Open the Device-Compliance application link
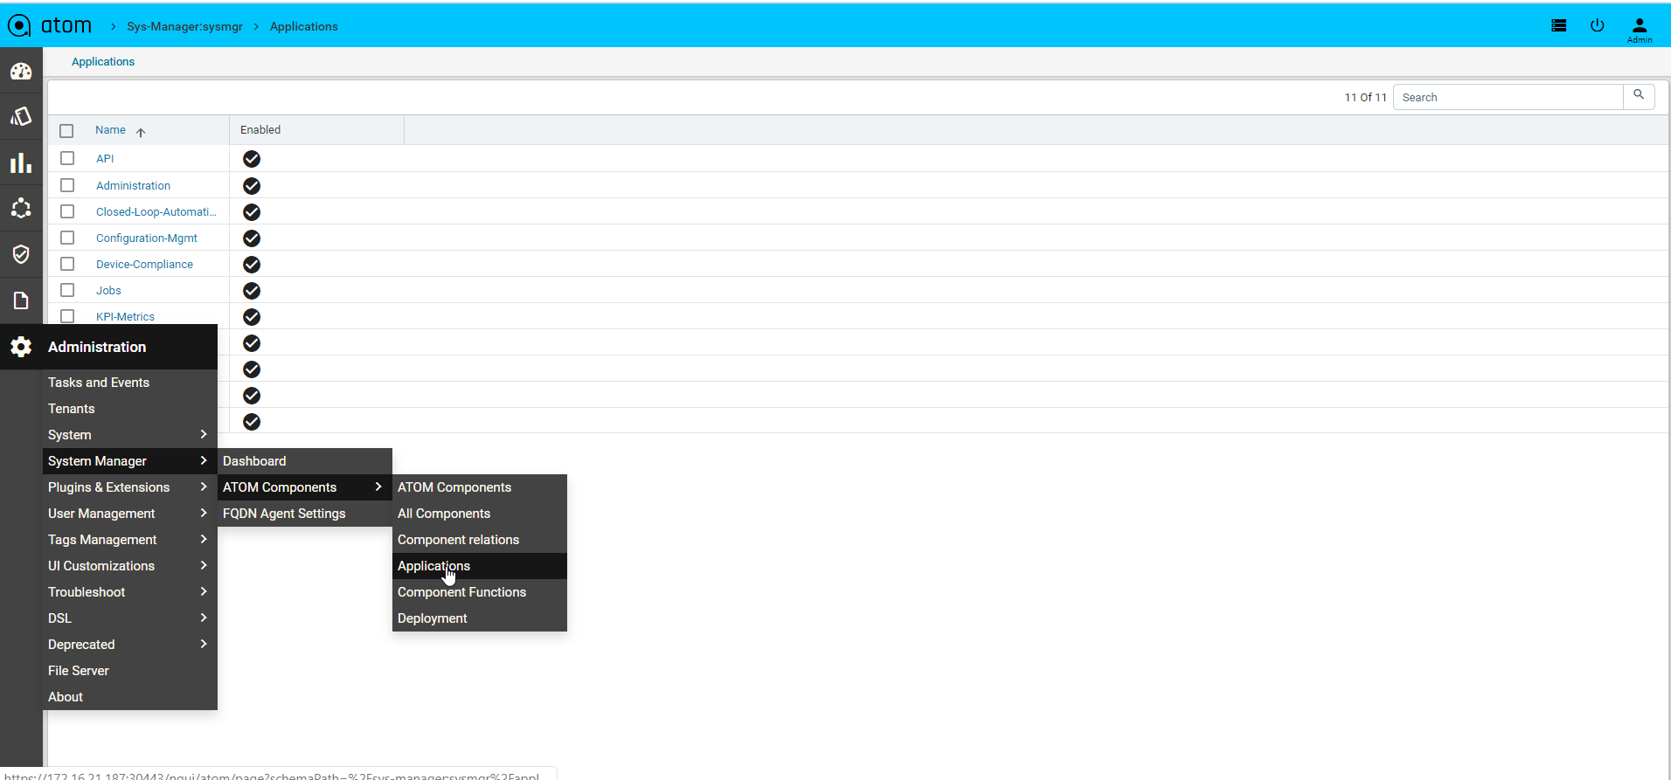The height and width of the screenshot is (780, 1671). pos(144,265)
